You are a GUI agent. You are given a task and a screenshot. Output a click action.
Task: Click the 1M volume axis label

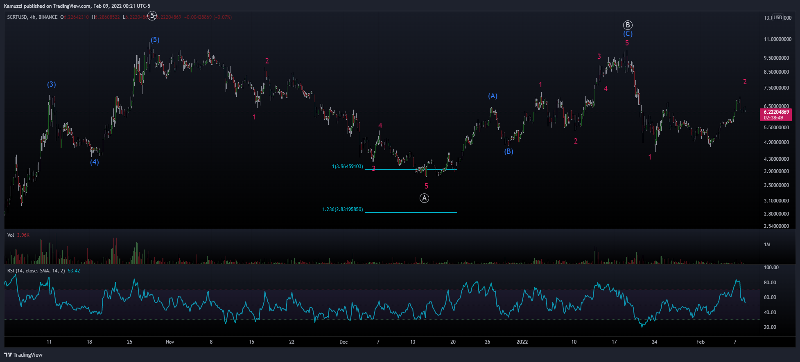767,245
